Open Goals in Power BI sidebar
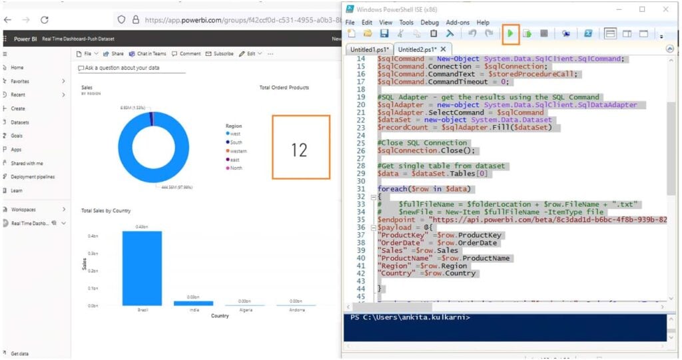 point(17,136)
